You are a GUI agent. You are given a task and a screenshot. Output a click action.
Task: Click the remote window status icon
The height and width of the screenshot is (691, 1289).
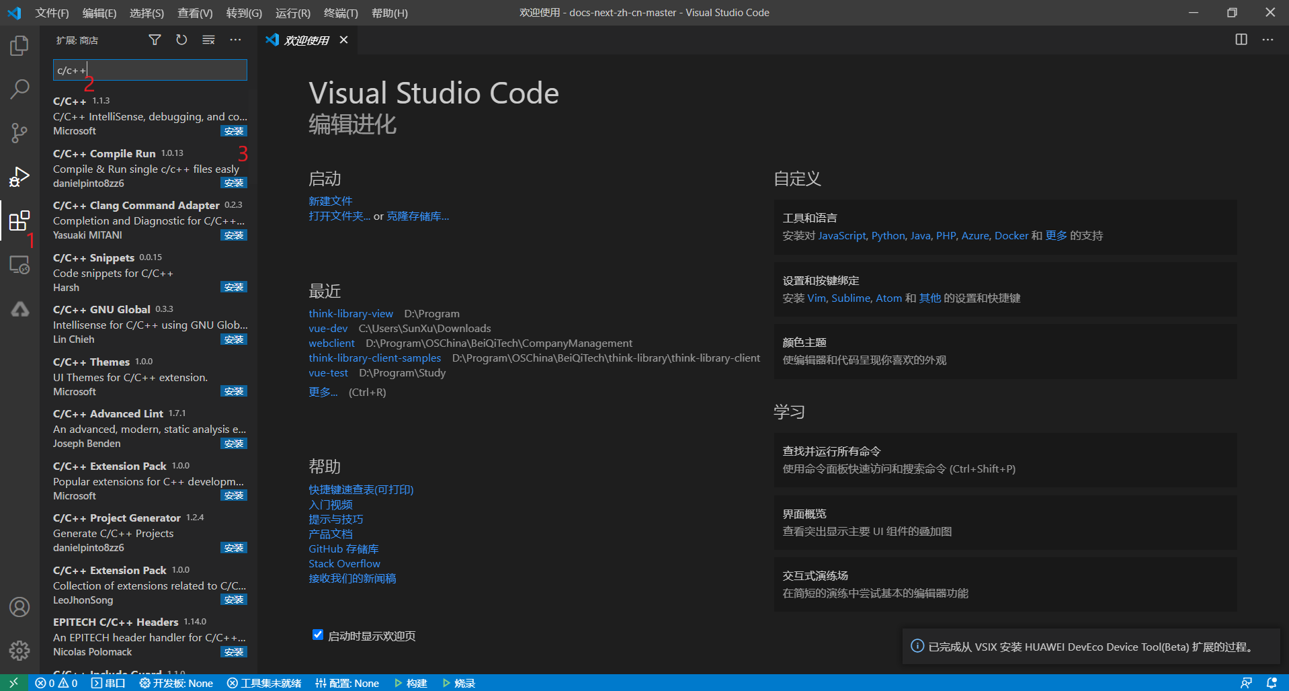click(13, 683)
